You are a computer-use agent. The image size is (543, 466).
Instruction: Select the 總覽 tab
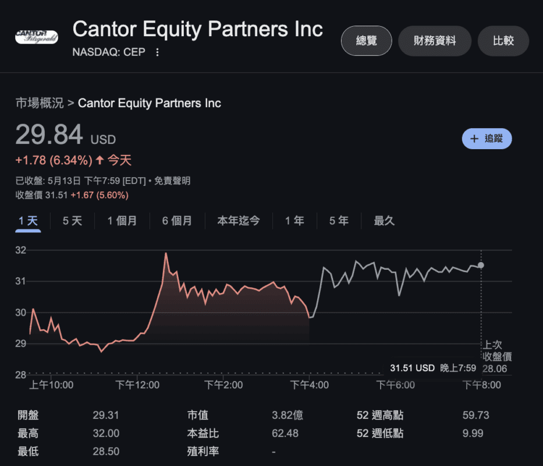coord(367,41)
